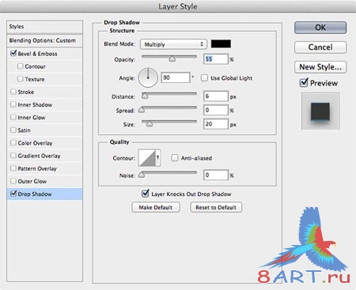
Task: Enable the Gradient Overlay checkbox
Action: coord(13,156)
